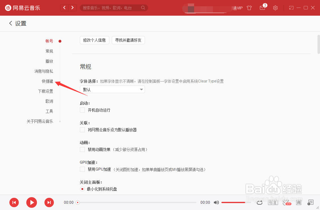Click the search magnifier icon

143,8
